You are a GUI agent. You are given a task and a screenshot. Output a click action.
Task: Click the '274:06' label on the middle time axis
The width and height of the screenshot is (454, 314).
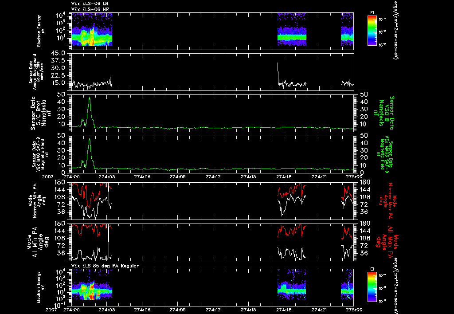(x=142, y=176)
